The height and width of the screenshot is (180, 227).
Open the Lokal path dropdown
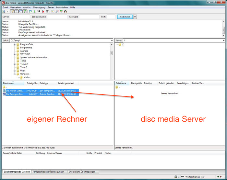pos(112,40)
